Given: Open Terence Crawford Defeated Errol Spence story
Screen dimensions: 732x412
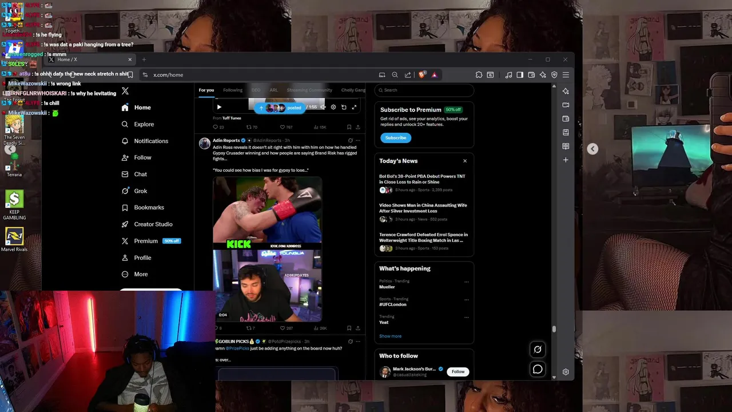Looking at the screenshot, I should tap(423, 241).
